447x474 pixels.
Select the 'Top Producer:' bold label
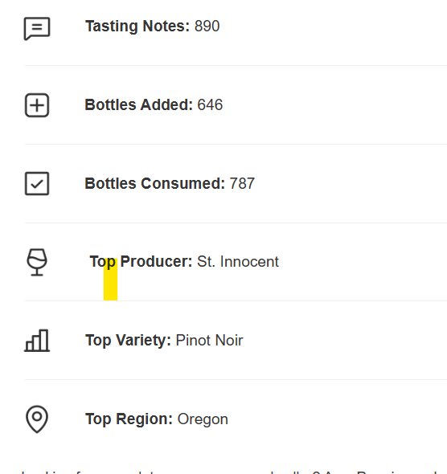click(141, 262)
